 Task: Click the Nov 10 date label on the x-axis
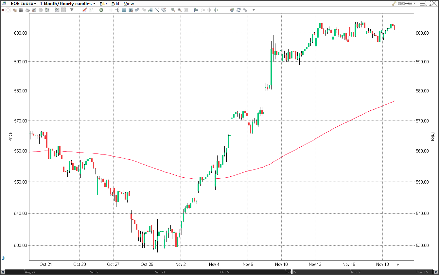click(281, 264)
